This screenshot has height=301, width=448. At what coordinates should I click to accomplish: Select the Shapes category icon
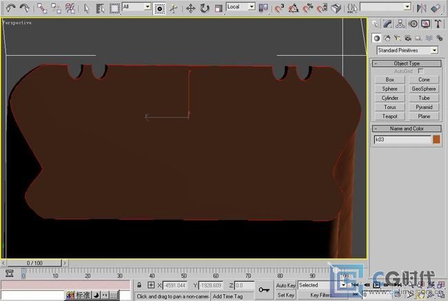387,38
